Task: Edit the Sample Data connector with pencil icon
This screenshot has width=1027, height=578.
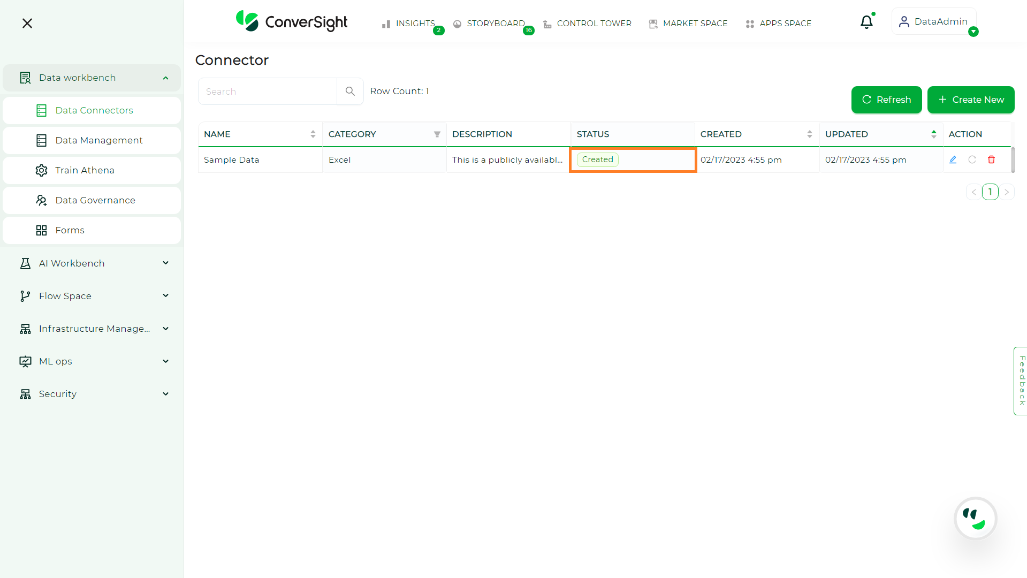Action: (x=953, y=159)
